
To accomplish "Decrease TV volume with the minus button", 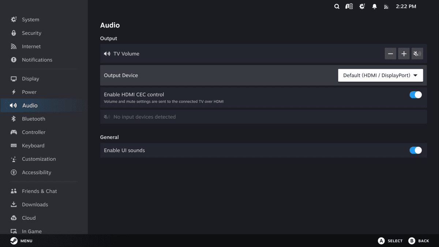I will pos(390,54).
